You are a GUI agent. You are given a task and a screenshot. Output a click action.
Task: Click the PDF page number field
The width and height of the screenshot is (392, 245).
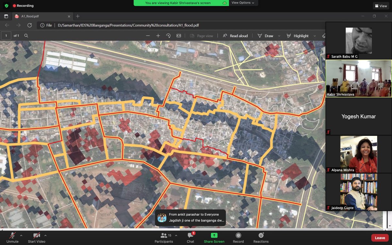click(x=6, y=36)
